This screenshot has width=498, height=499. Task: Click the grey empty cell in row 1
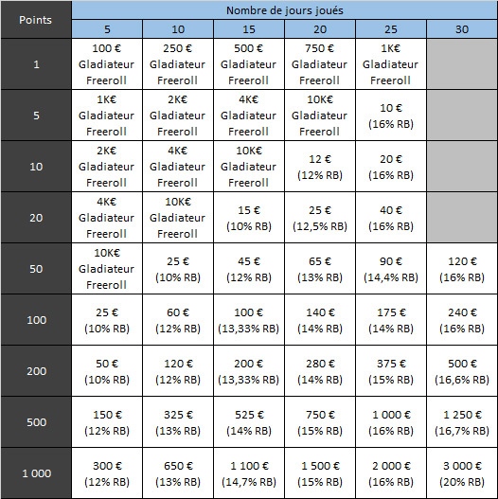click(462, 64)
